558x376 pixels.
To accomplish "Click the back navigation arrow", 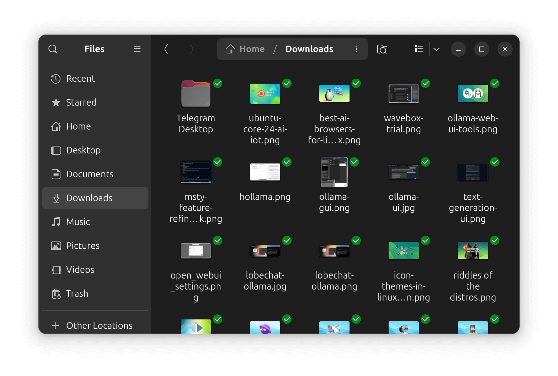I will coord(166,49).
